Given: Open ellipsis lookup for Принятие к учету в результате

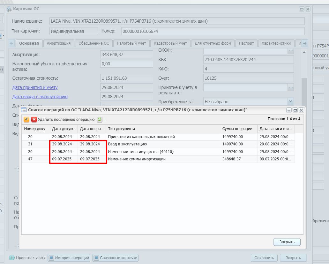Looking at the screenshot, I should [291, 87].
